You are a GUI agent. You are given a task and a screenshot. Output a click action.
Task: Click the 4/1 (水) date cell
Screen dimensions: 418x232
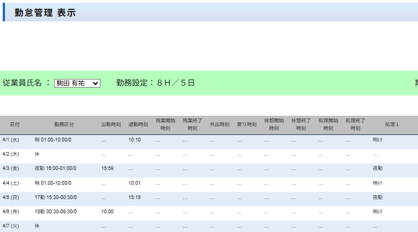[11, 140]
